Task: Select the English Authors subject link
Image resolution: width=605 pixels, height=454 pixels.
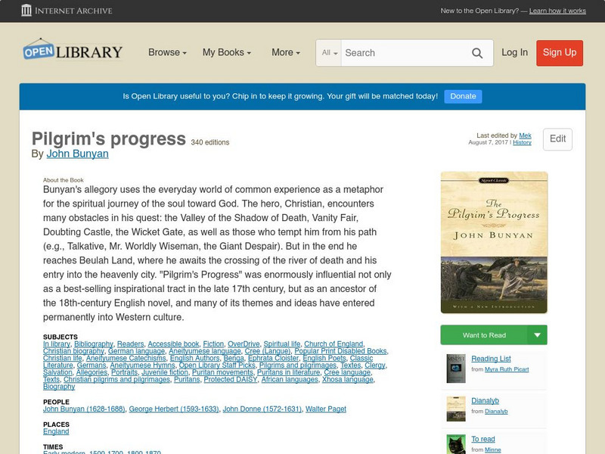Action: pyautogui.click(x=195, y=358)
